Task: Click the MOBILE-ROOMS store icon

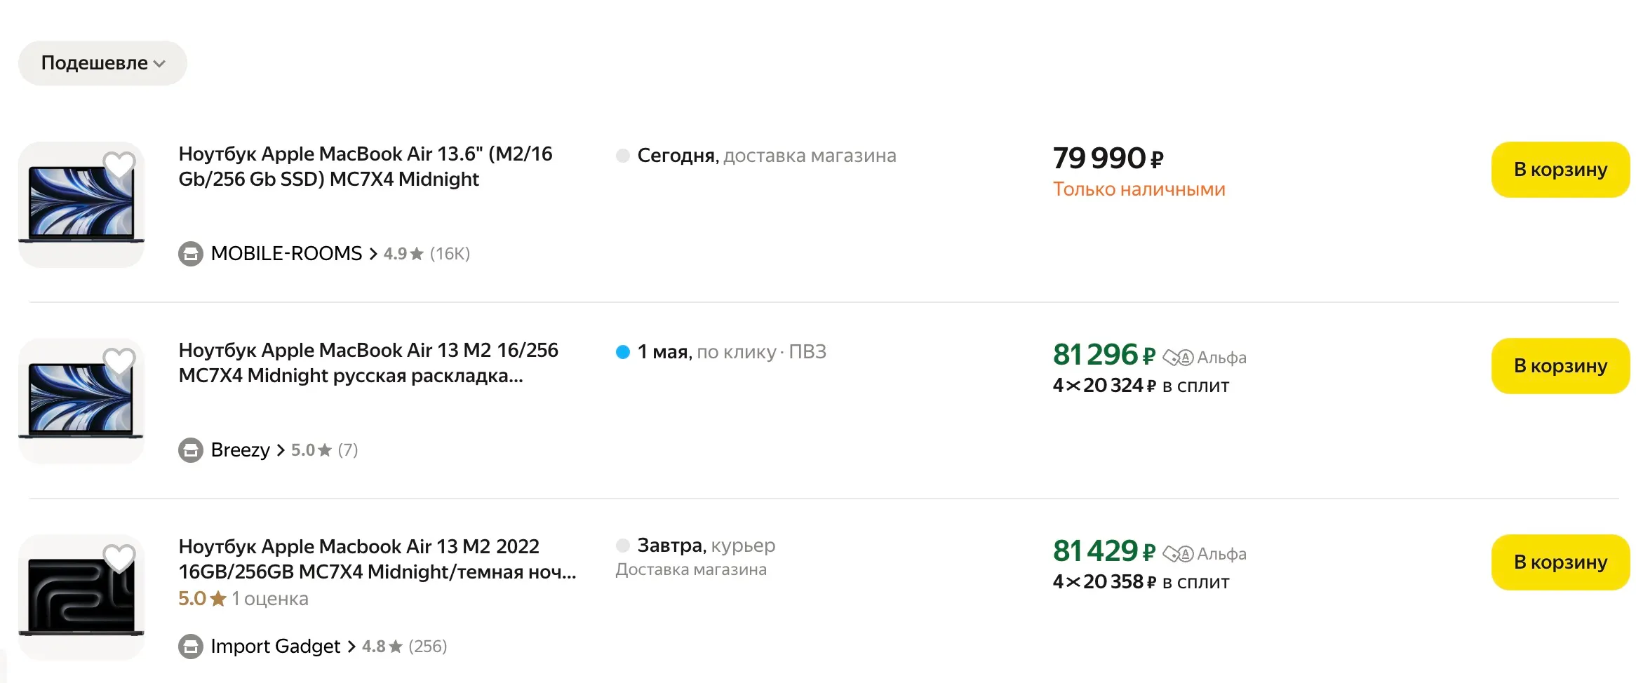Action: [x=190, y=254]
